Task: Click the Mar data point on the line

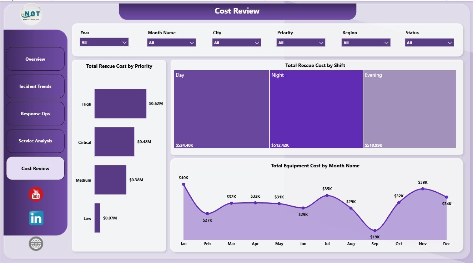Action: [x=231, y=203]
